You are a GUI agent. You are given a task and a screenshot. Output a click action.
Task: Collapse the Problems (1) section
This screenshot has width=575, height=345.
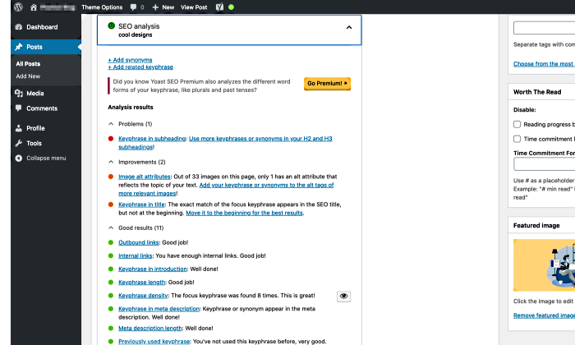(112, 124)
